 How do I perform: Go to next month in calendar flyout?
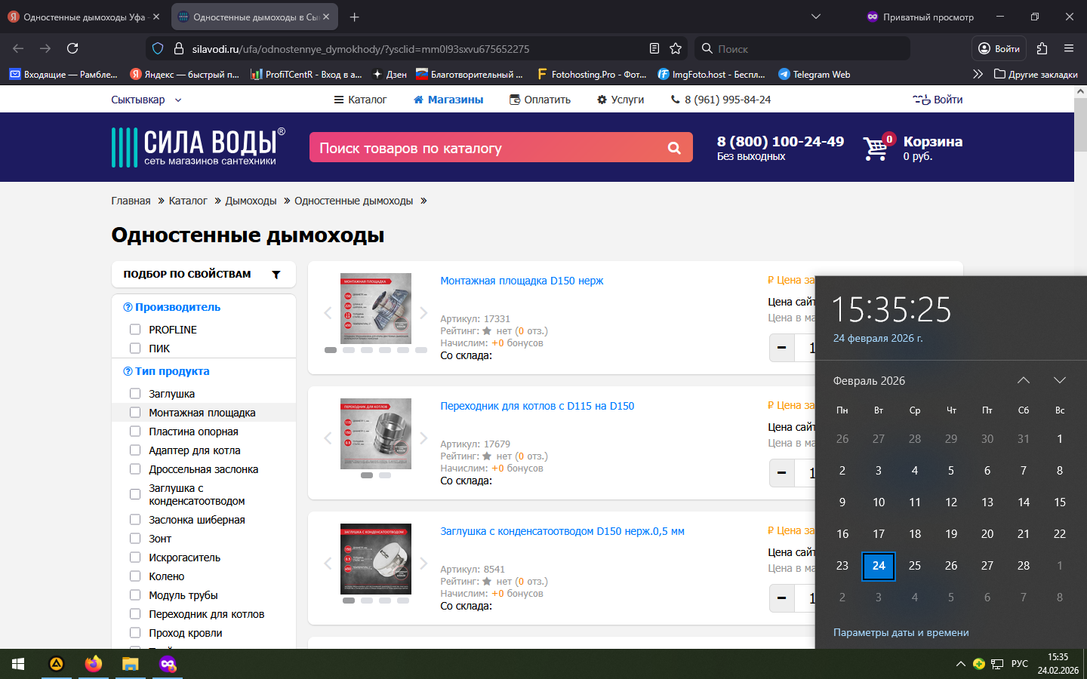(x=1060, y=380)
